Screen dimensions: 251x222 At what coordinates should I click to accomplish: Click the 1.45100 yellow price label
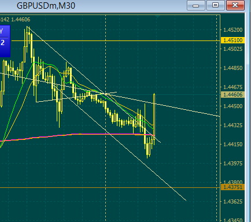232,40
